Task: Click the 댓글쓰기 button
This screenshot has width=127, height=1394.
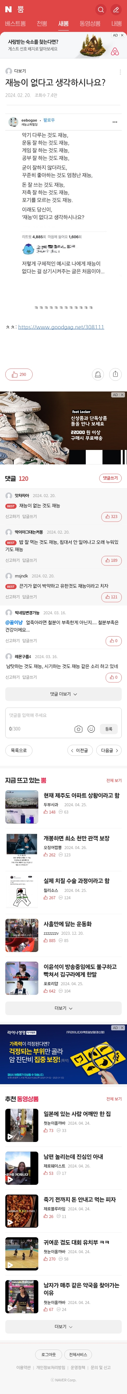Action: pos(110,478)
